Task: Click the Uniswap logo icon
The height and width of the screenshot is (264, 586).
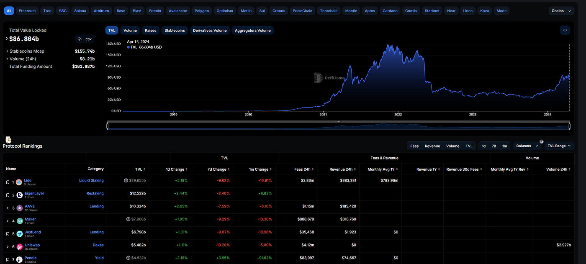Action: [x=19, y=247]
